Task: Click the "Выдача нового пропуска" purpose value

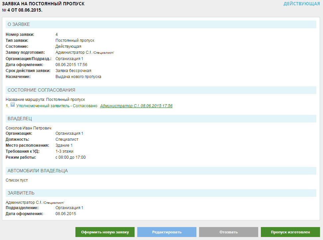Action: tap(78, 77)
